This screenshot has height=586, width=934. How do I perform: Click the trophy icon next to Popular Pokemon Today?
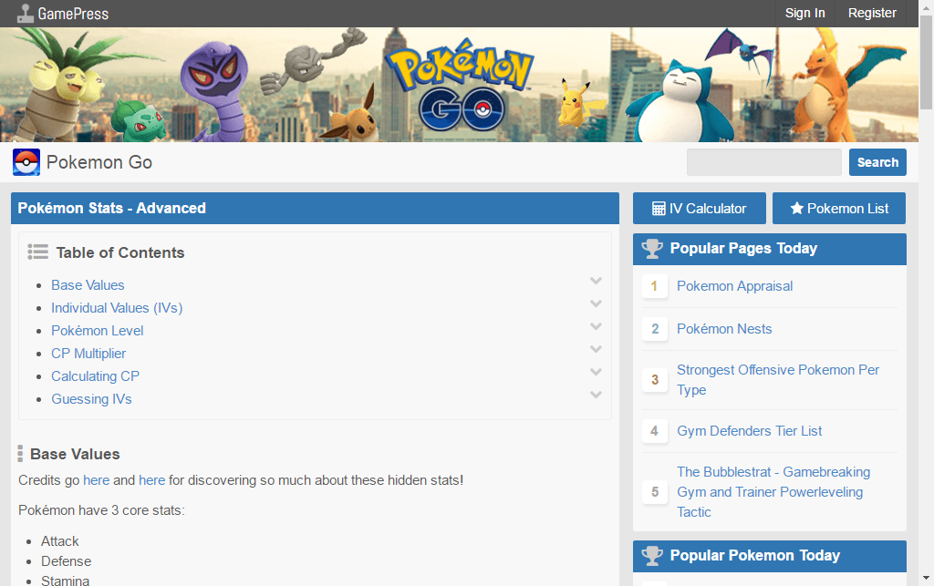pyautogui.click(x=652, y=556)
